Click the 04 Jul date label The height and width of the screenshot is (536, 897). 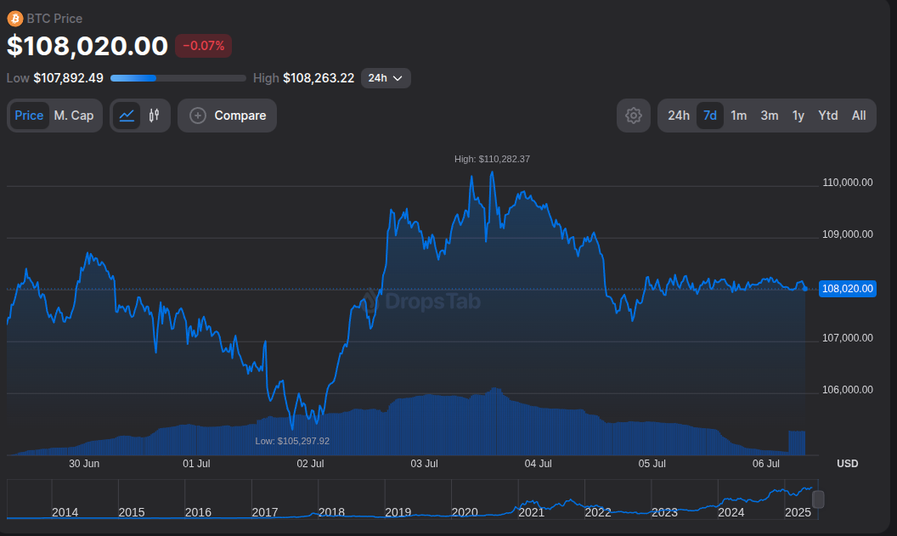(x=538, y=463)
